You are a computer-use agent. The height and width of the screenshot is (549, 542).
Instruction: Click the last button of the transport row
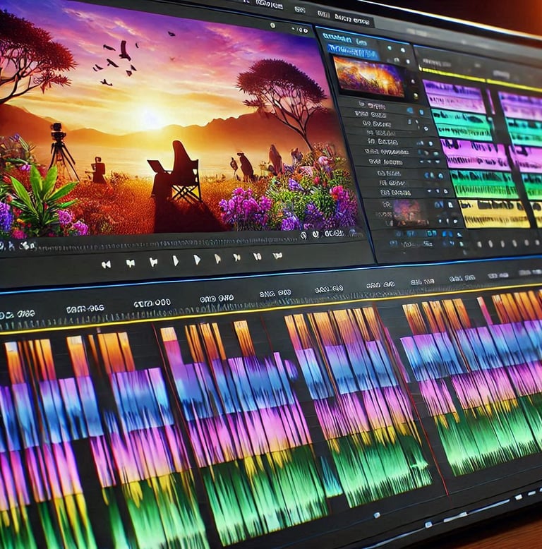(x=277, y=255)
